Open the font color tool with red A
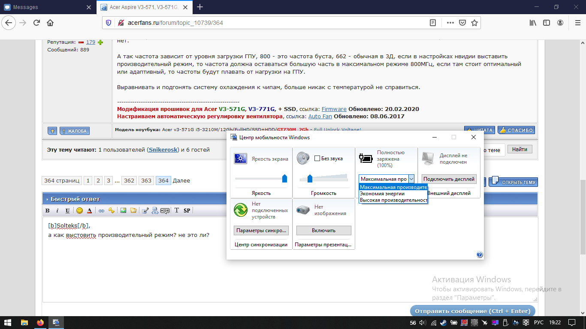This screenshot has height=329, width=586. pyautogui.click(x=89, y=210)
